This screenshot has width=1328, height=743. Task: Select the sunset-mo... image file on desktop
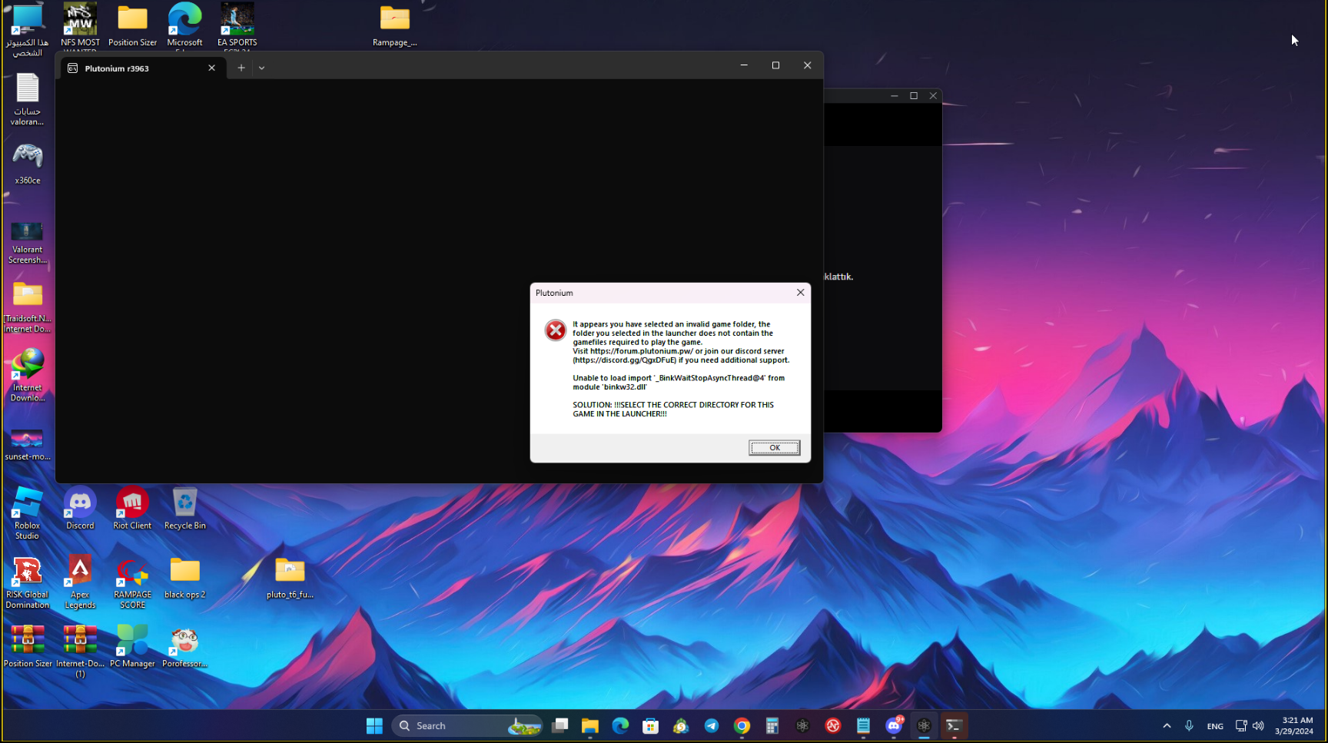(x=28, y=444)
